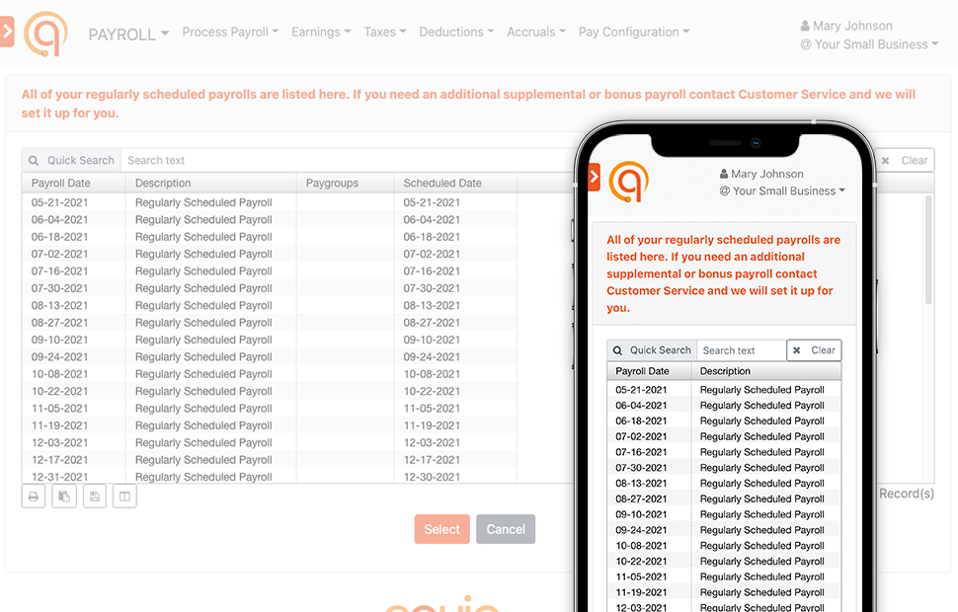Viewport: 958px width, 612px height.
Task: Select the 07-02-2021 payroll date row on desktop
Action: click(x=299, y=254)
